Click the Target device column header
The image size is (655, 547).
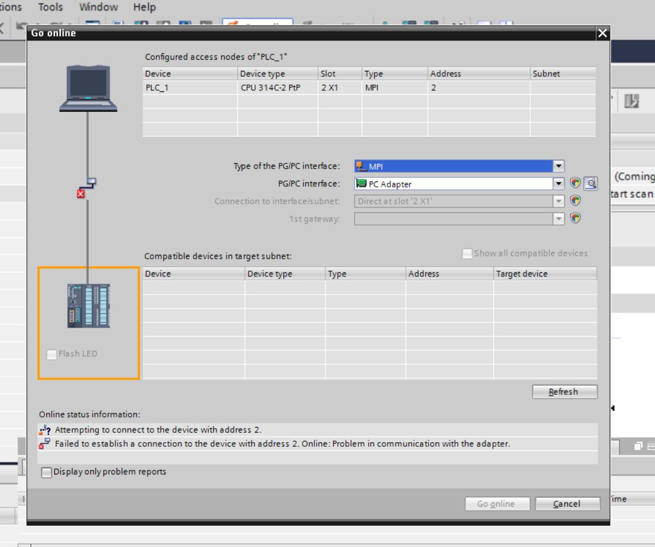coord(545,273)
